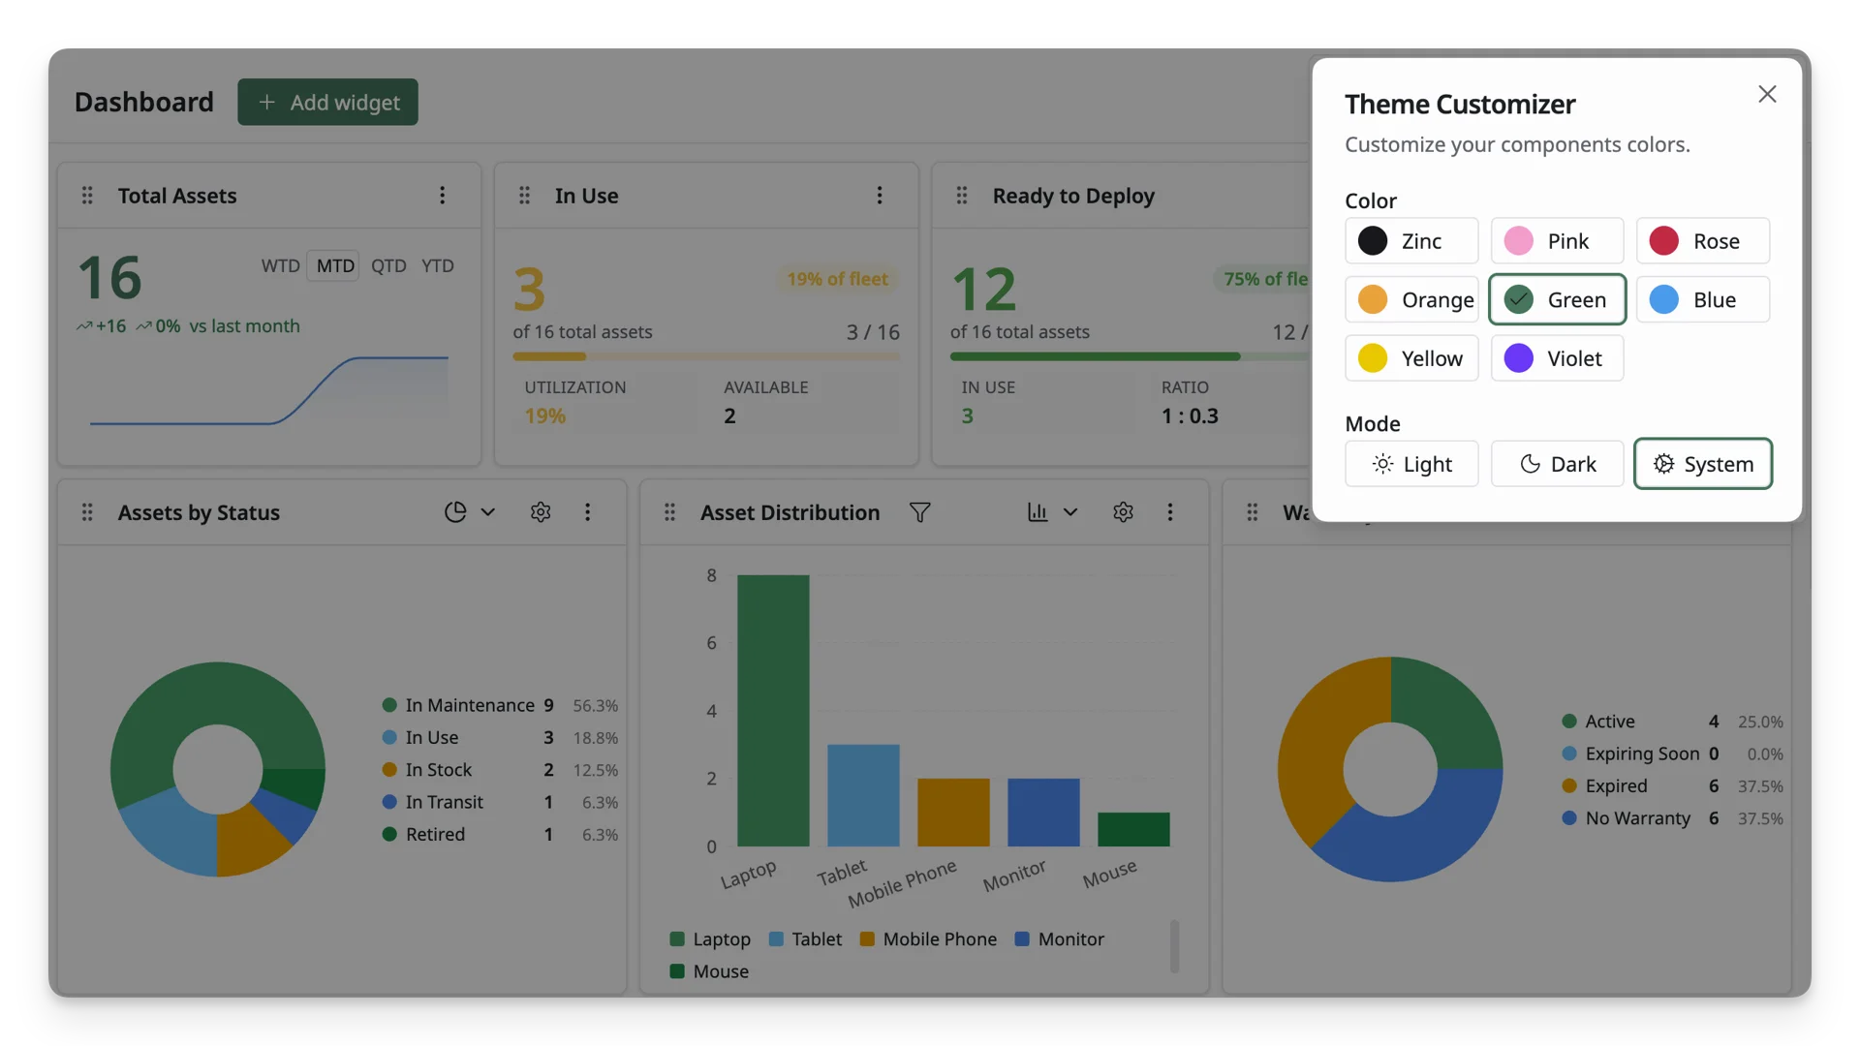Image resolution: width=1860 pixels, height=1046 pixels.
Task: Open In Use widget three-dot menu
Action: click(880, 196)
